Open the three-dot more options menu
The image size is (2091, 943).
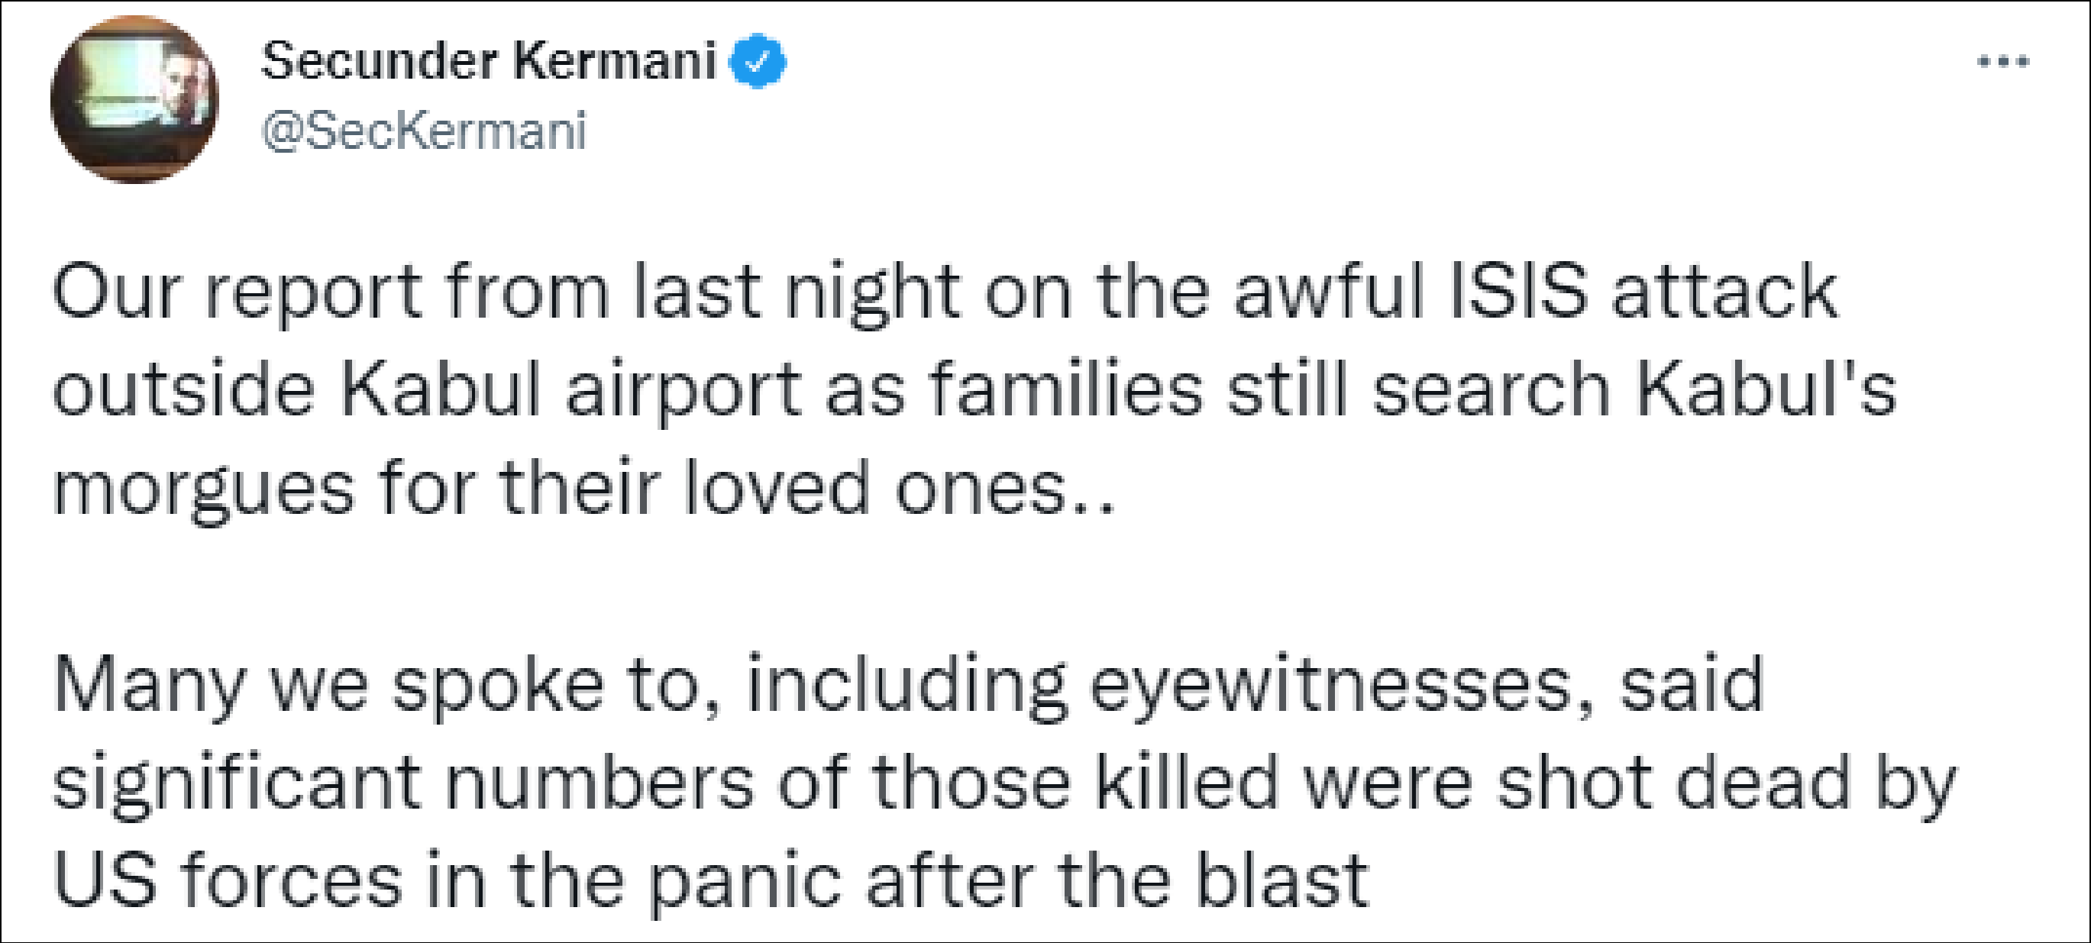(2002, 62)
